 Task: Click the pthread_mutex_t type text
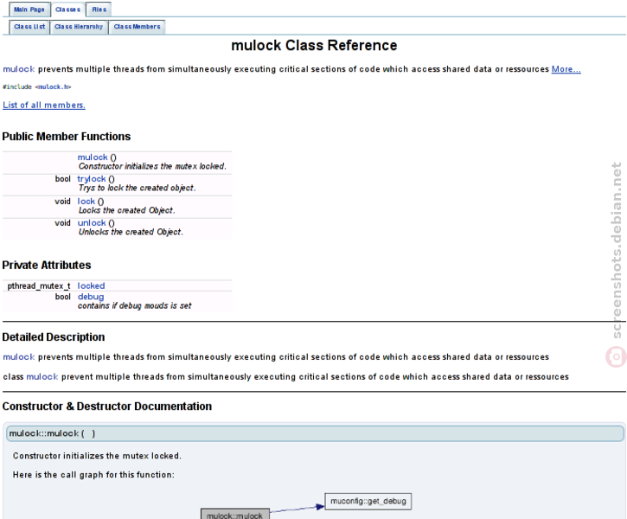pos(39,286)
